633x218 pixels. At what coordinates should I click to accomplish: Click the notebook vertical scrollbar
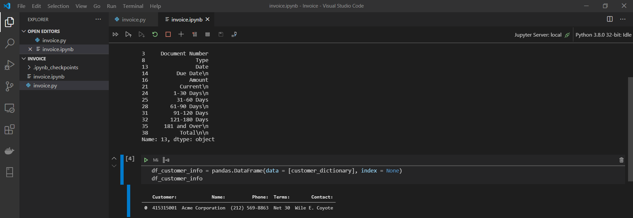[x=630, y=129]
